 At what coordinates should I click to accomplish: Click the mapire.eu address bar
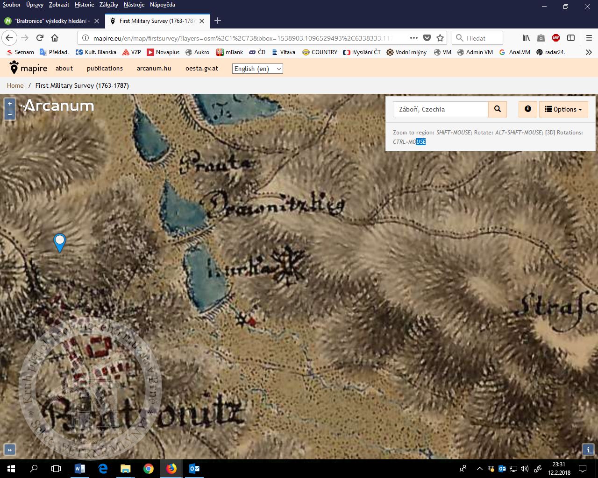tap(243, 38)
